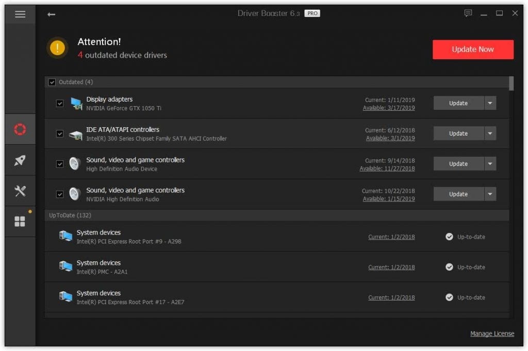This screenshot has height=351, width=528.
Task: Select the Tools wrench icon in the sidebar
Action: (x=20, y=191)
